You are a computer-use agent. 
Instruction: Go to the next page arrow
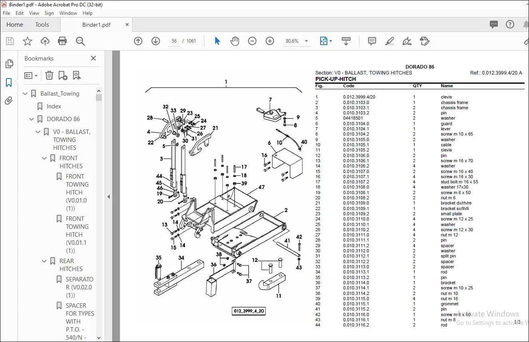coord(156,41)
